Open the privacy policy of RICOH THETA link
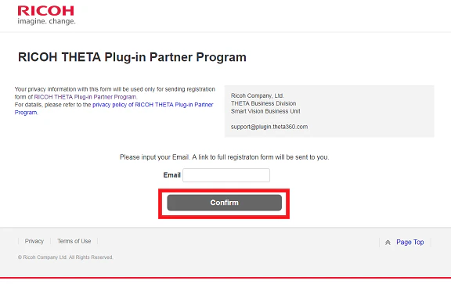Image resolution: width=451 pixels, height=284 pixels. tap(114, 109)
